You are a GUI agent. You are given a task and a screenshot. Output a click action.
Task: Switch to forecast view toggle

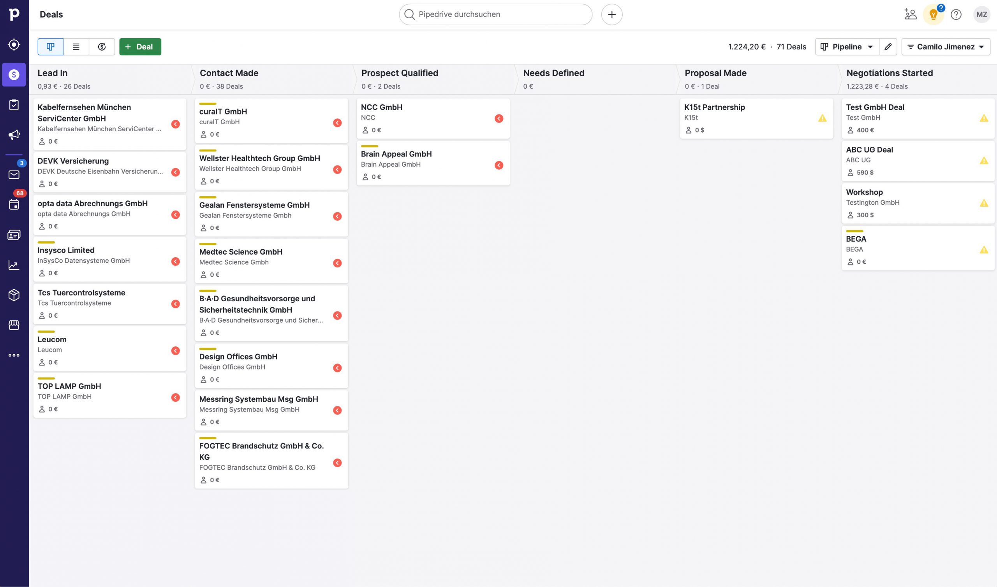click(102, 47)
